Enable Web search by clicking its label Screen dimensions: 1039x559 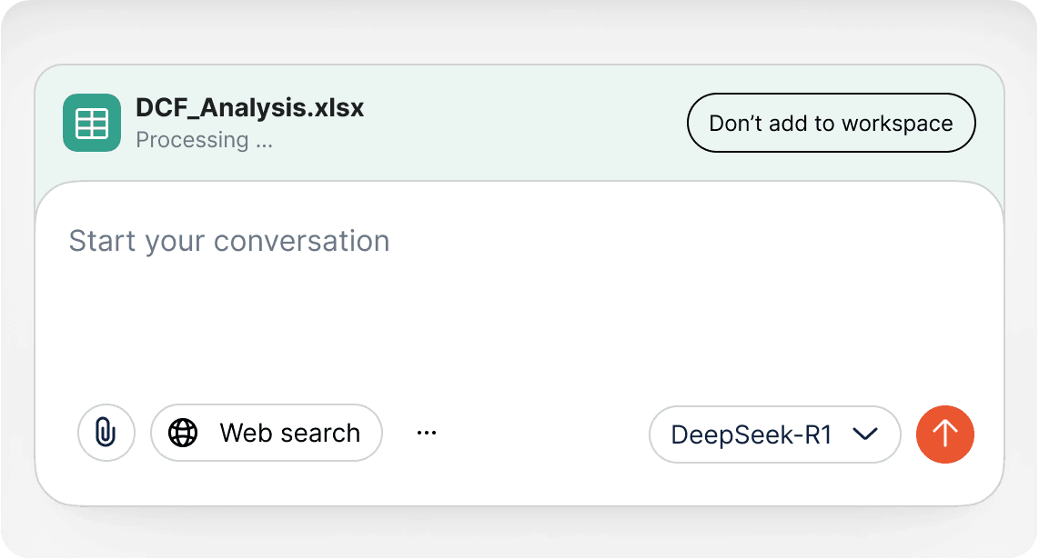289,433
